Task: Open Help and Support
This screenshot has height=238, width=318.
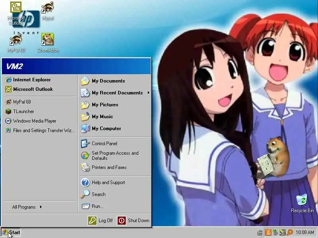Action: (x=115, y=182)
